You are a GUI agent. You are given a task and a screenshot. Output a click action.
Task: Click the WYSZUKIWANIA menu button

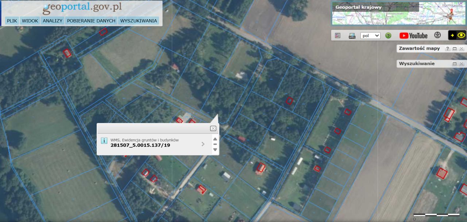tap(139, 21)
